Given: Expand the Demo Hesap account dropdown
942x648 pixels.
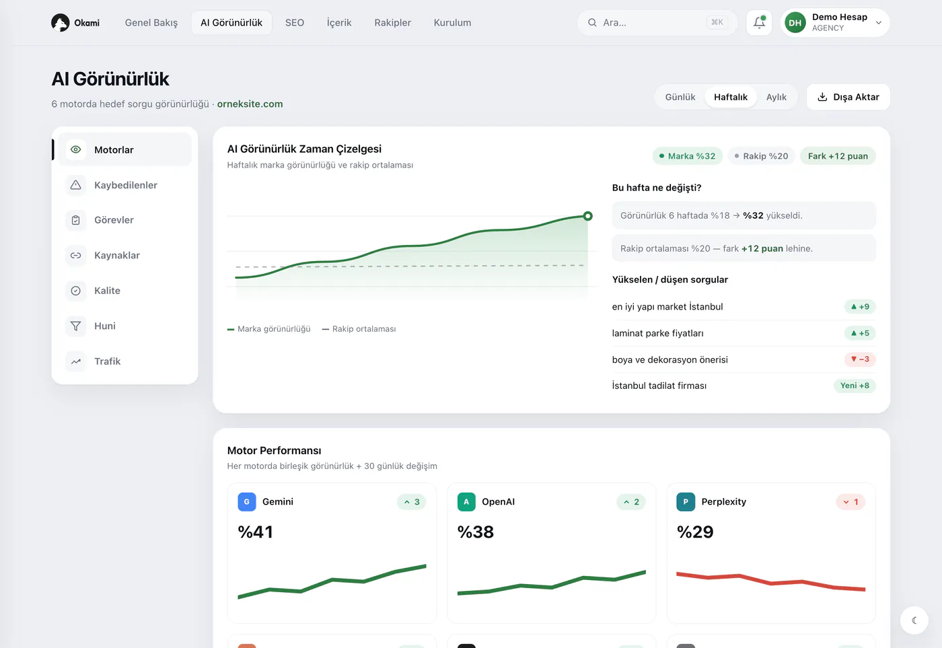Looking at the screenshot, I should pos(835,22).
